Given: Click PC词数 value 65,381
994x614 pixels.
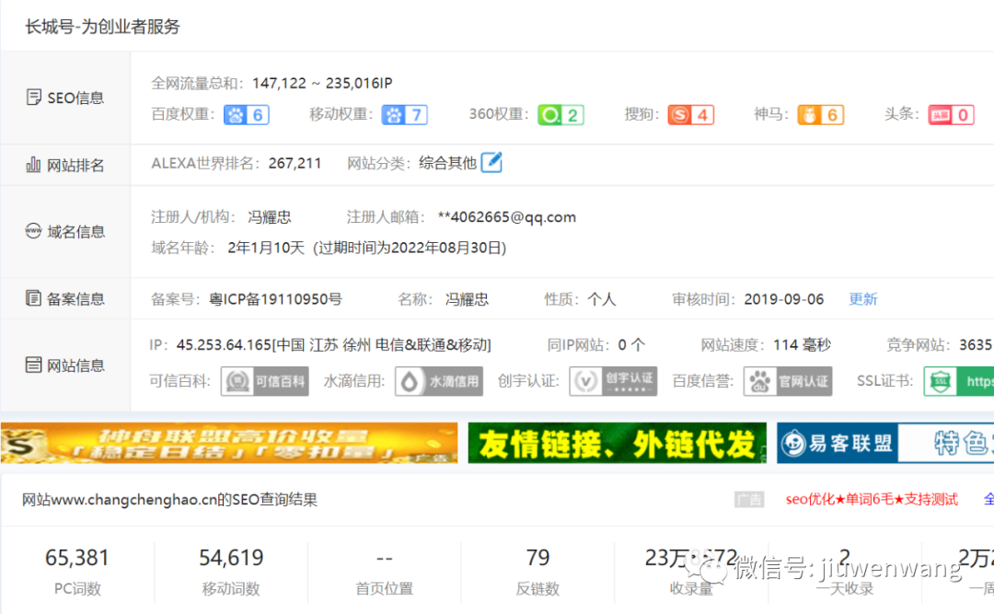Looking at the screenshot, I should tap(77, 558).
